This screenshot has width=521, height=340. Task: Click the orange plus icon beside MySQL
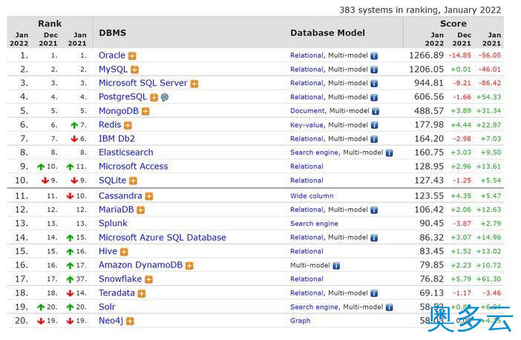(134, 70)
